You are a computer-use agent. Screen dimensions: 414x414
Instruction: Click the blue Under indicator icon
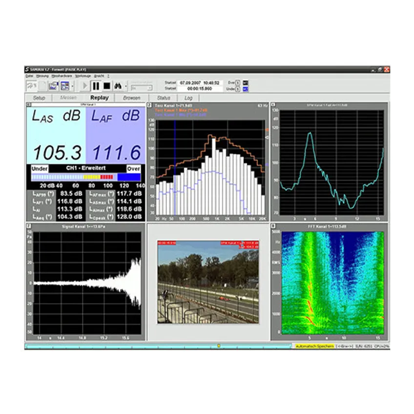[245, 89]
